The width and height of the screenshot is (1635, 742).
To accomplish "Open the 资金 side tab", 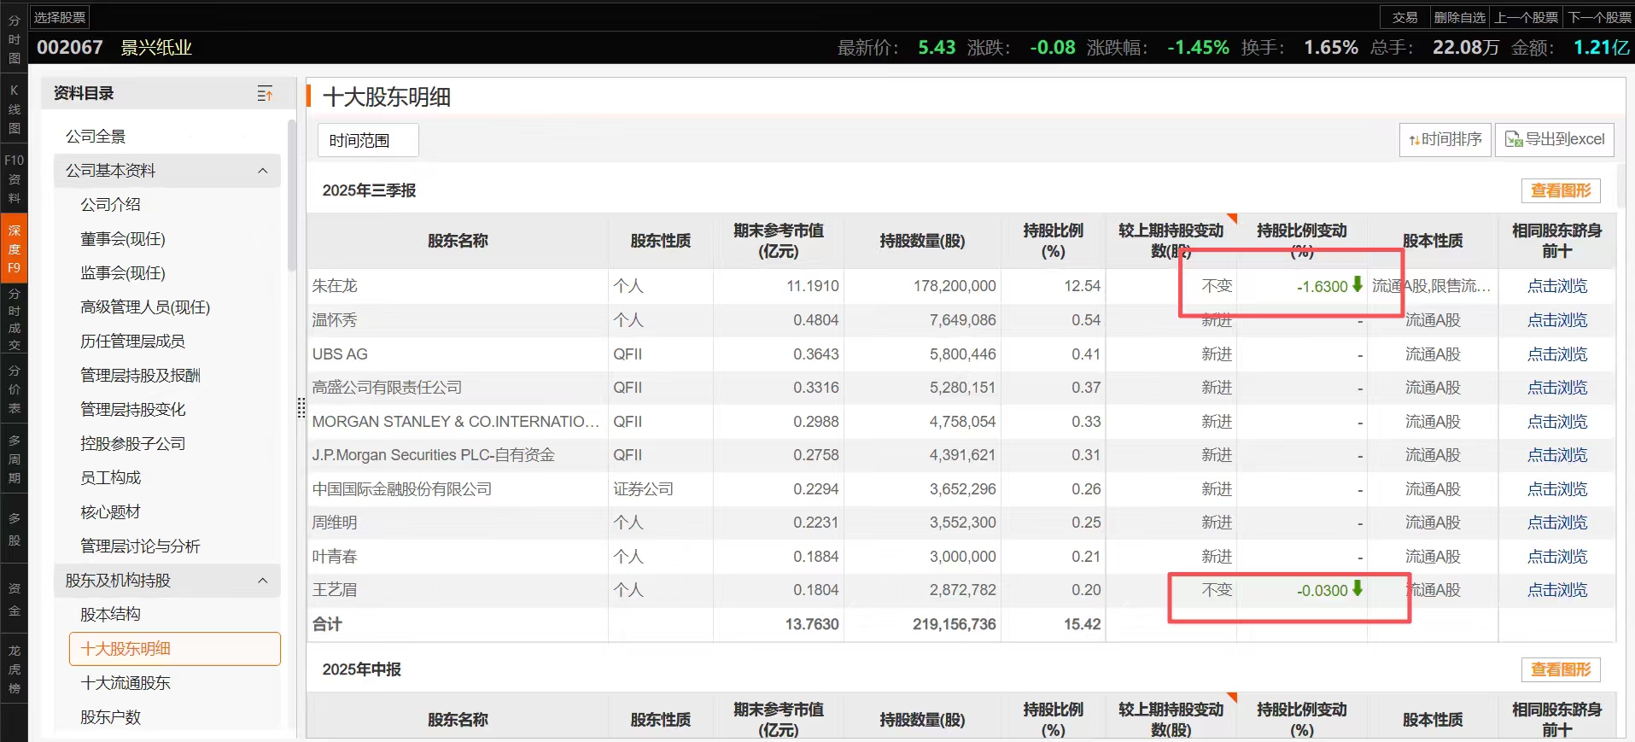I will 14,599.
